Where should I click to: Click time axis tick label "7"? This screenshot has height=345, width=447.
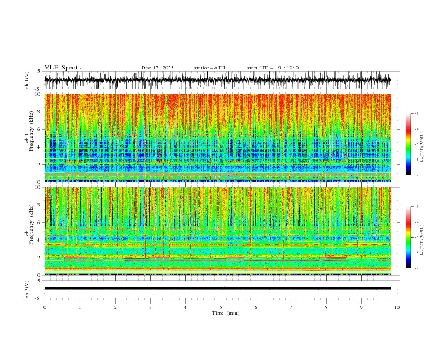pyautogui.click(x=291, y=307)
